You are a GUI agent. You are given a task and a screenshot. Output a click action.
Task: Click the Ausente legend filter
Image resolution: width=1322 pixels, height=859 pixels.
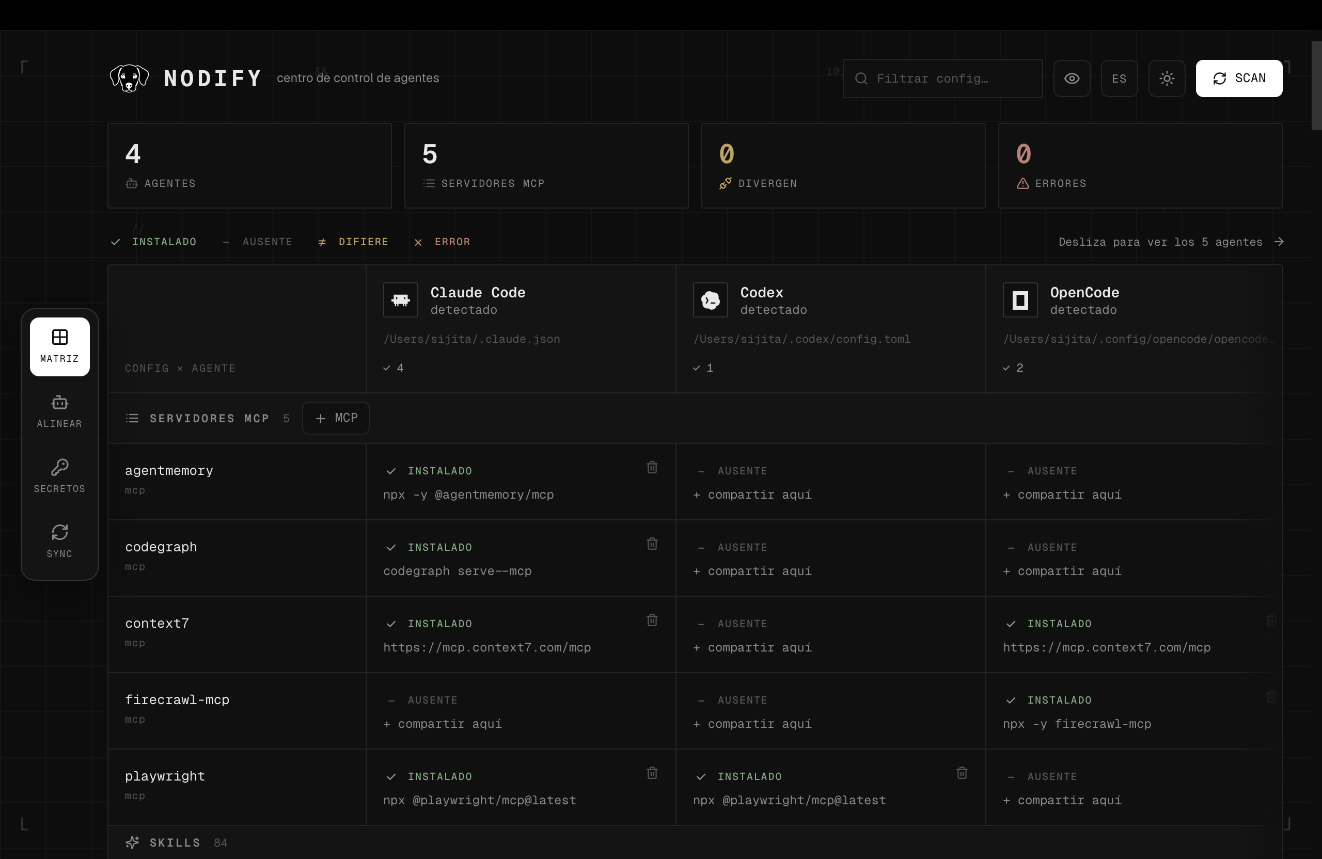257,242
